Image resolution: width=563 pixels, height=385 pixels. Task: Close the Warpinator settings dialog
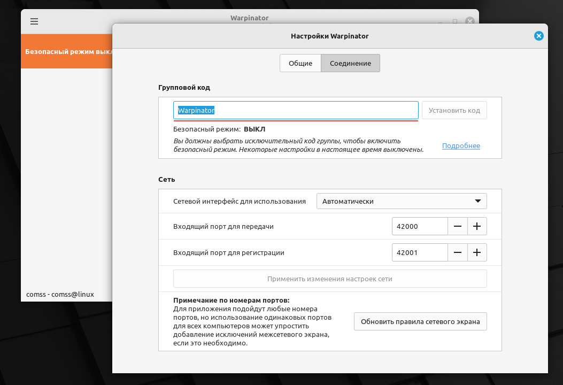[x=538, y=36]
